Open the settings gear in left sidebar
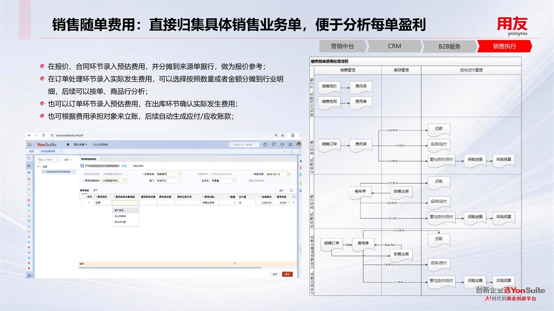The width and height of the screenshot is (554, 311). tap(29, 275)
